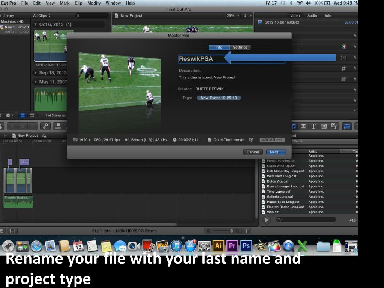
Task: Switch event browser to filmstrip view
Action: point(22,115)
